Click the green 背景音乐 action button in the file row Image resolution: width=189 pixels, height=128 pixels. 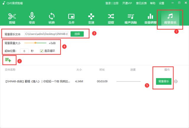pos(164,81)
